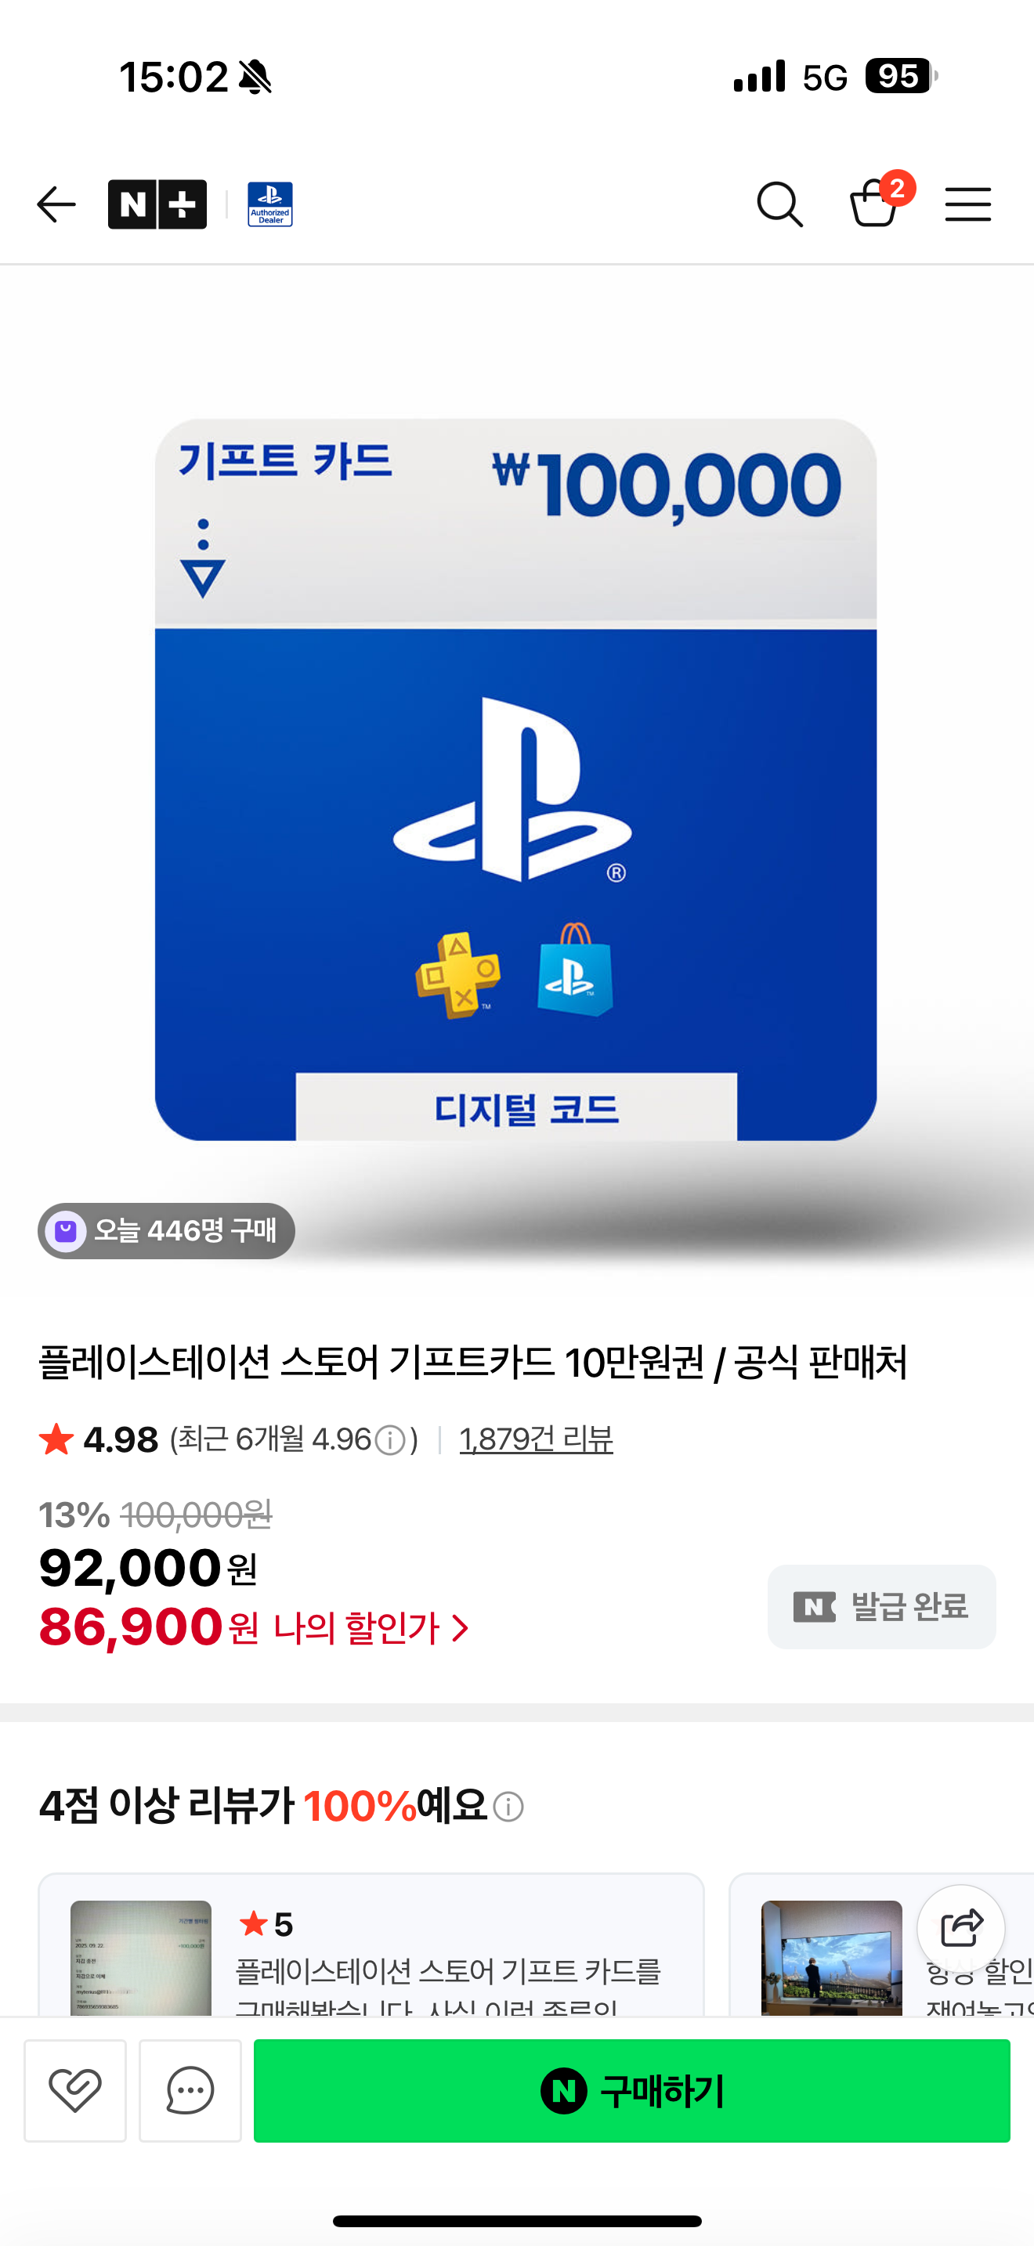Screen dimensions: 1034x2246
Task: Open first review text card
Action: pyautogui.click(x=371, y=1944)
